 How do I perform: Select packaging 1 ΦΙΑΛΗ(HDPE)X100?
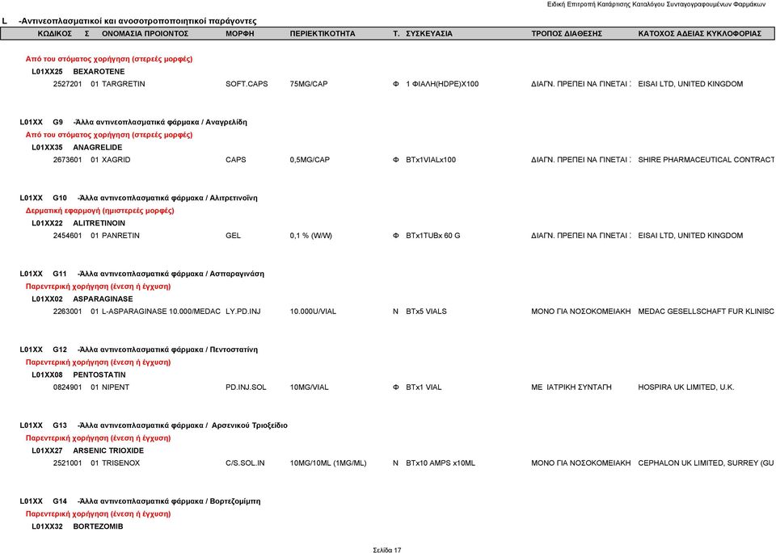click(442, 84)
